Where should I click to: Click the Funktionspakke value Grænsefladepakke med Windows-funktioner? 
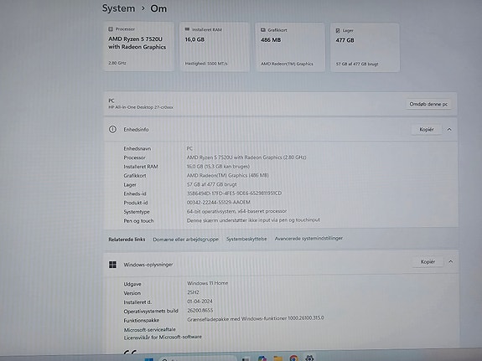pyautogui.click(x=256, y=318)
